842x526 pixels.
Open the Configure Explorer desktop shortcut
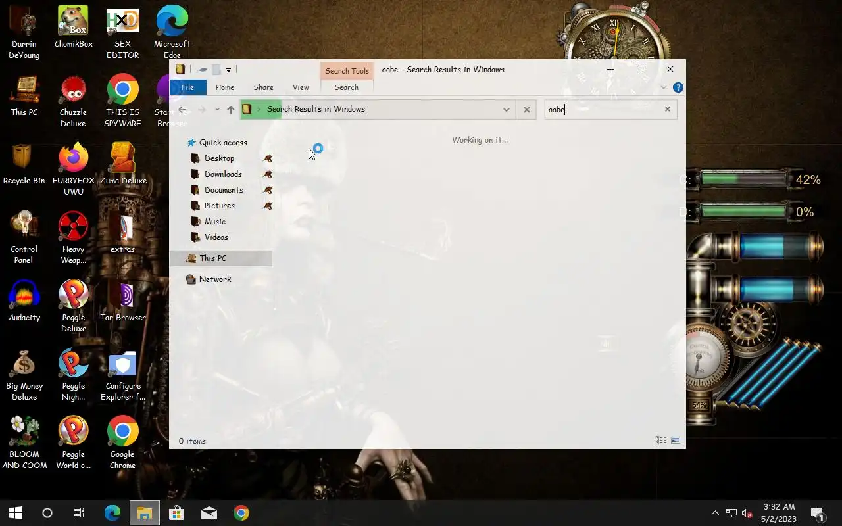pyautogui.click(x=123, y=375)
